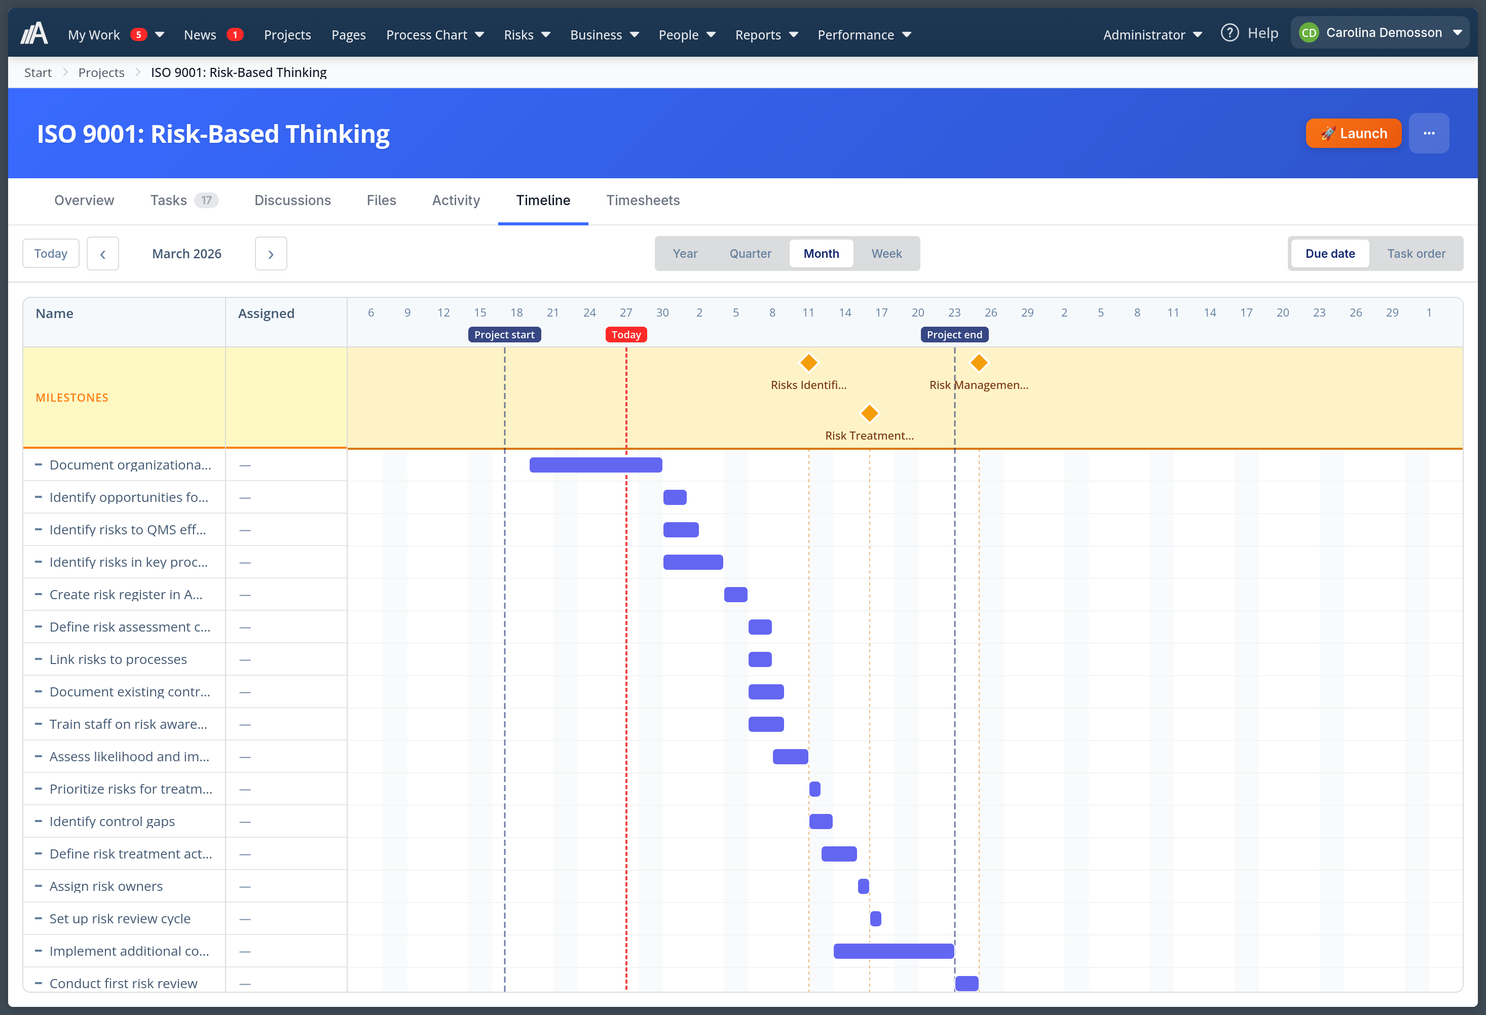Select the Risk Treatment milestone diamond

click(869, 413)
